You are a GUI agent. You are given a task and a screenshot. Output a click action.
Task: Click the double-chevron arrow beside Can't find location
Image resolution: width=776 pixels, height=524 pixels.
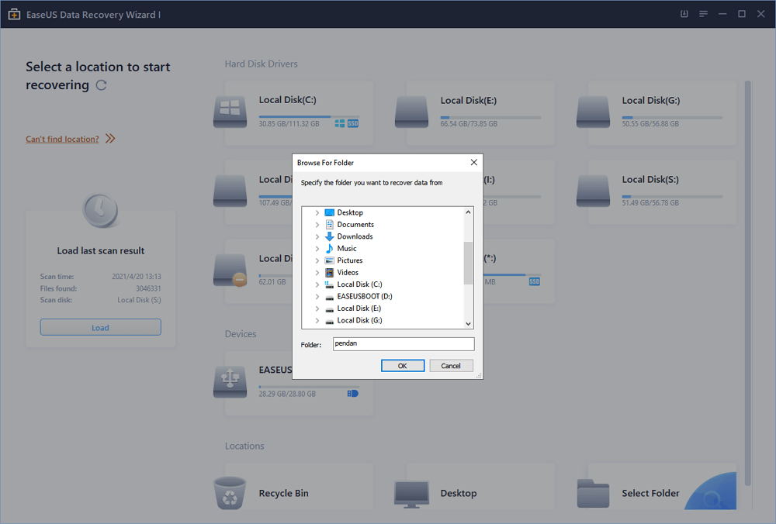pyautogui.click(x=110, y=139)
